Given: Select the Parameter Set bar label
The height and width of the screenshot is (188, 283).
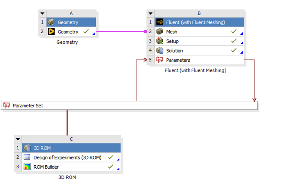Looking at the screenshot, I should click(x=28, y=106).
